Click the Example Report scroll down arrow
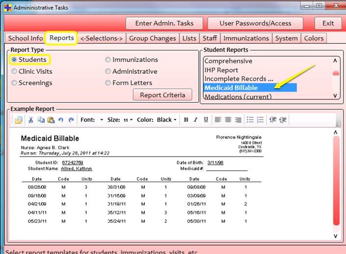 pos(336,236)
